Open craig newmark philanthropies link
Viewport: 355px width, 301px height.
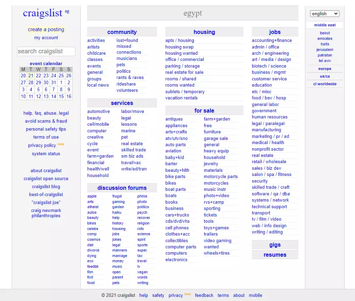pos(46,213)
